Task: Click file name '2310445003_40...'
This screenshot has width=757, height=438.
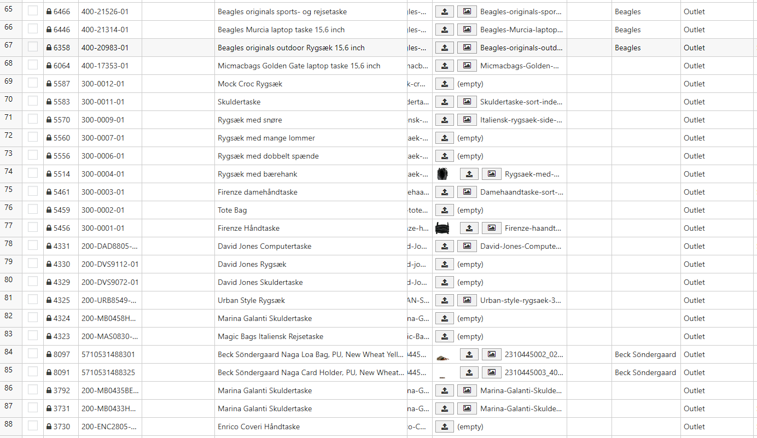Action: click(x=534, y=372)
